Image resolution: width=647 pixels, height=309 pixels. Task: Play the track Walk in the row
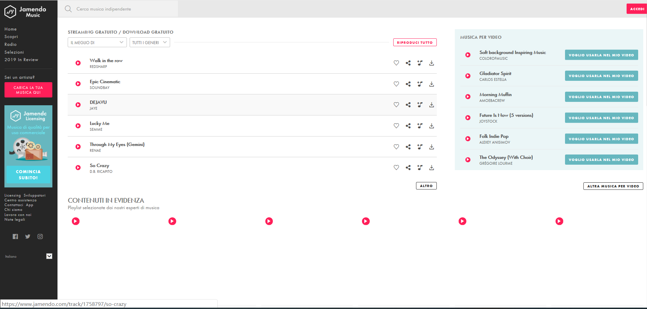(78, 63)
